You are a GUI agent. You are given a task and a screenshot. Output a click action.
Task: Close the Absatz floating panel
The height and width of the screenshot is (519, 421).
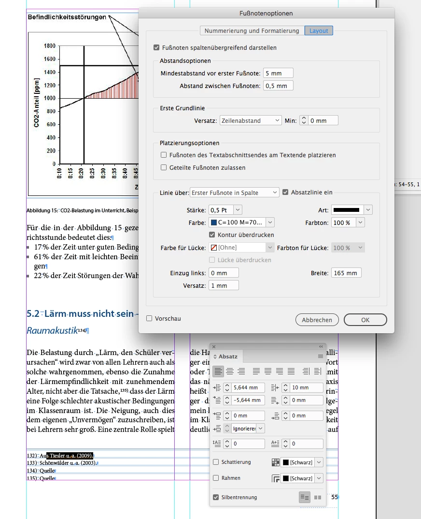pyautogui.click(x=214, y=346)
